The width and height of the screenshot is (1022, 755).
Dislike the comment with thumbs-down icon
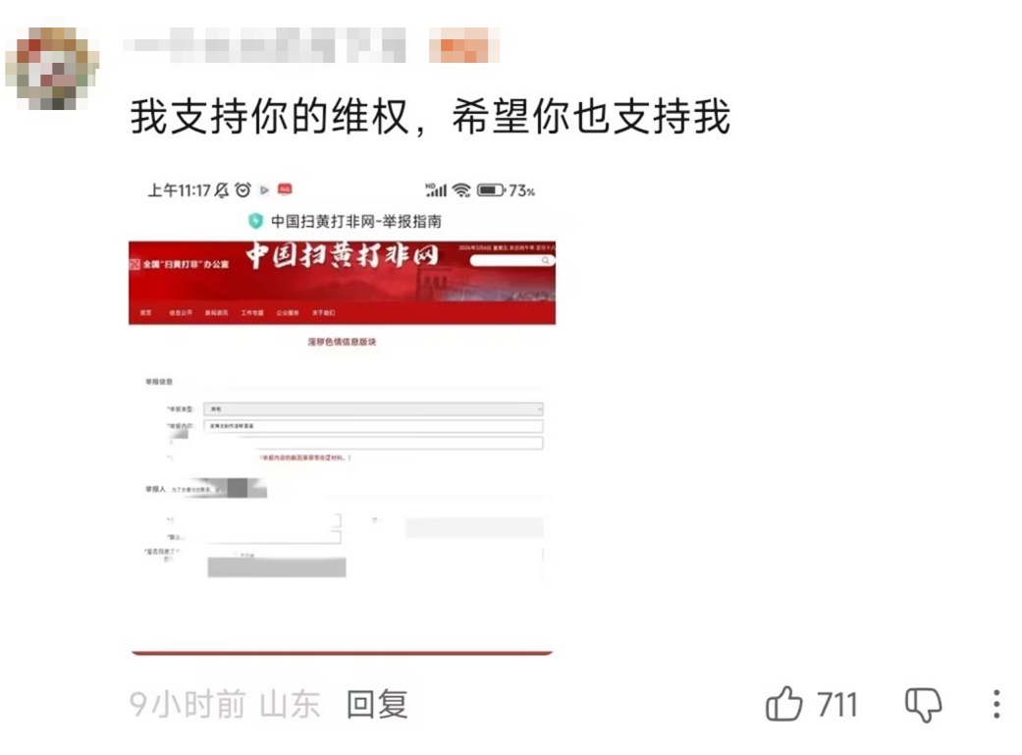(x=923, y=705)
